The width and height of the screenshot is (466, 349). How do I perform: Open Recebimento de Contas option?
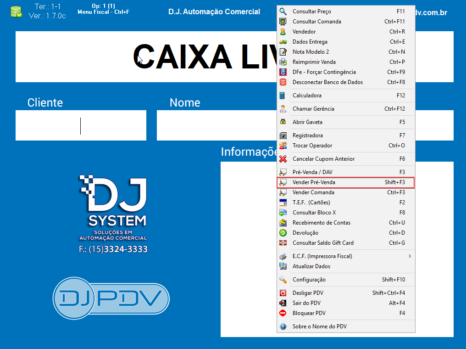[321, 223]
